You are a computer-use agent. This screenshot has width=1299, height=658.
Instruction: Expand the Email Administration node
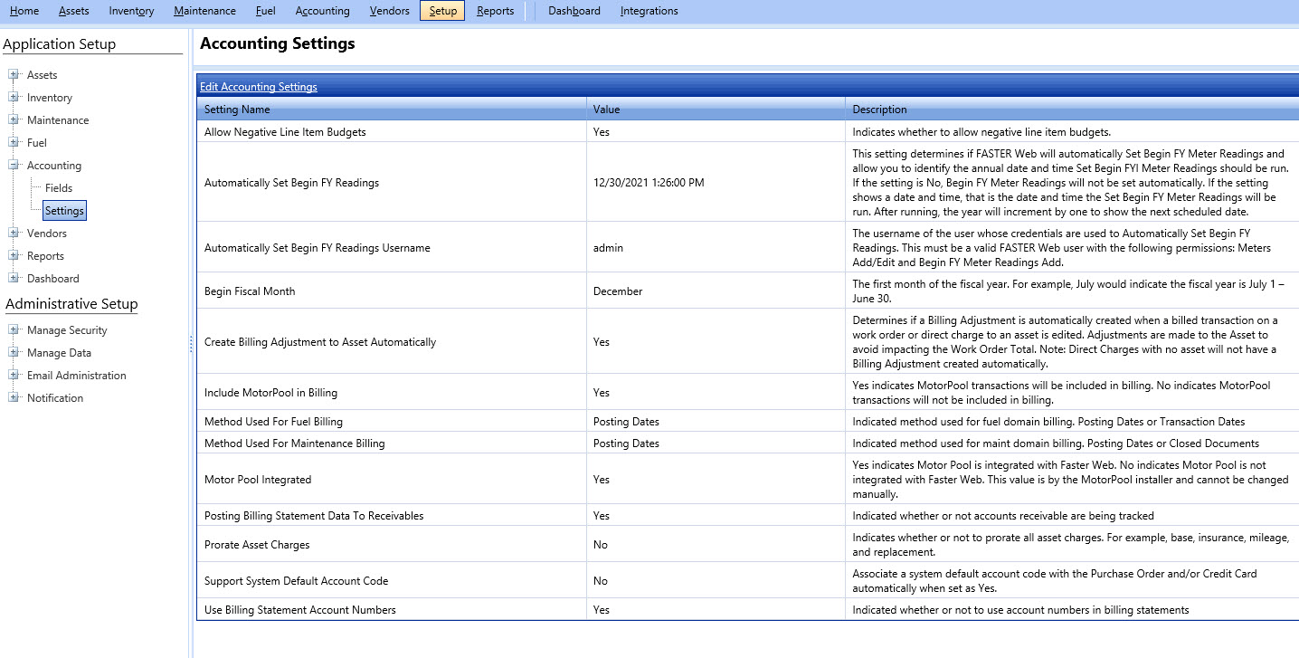pos(14,375)
